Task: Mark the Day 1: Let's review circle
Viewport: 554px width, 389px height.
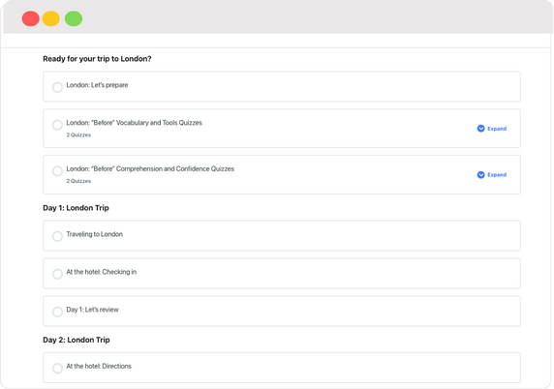Action: [x=57, y=312]
